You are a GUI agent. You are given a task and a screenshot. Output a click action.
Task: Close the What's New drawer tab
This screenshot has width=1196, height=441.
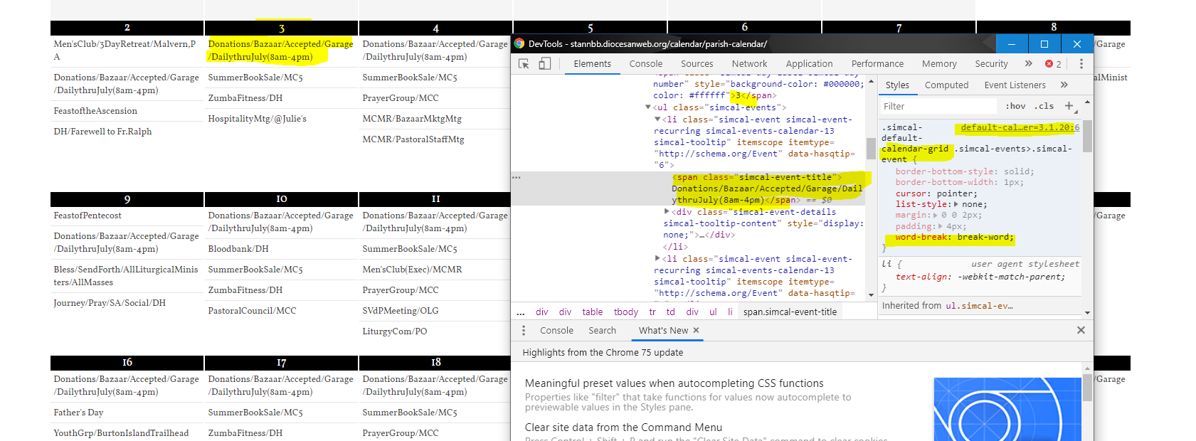(696, 330)
